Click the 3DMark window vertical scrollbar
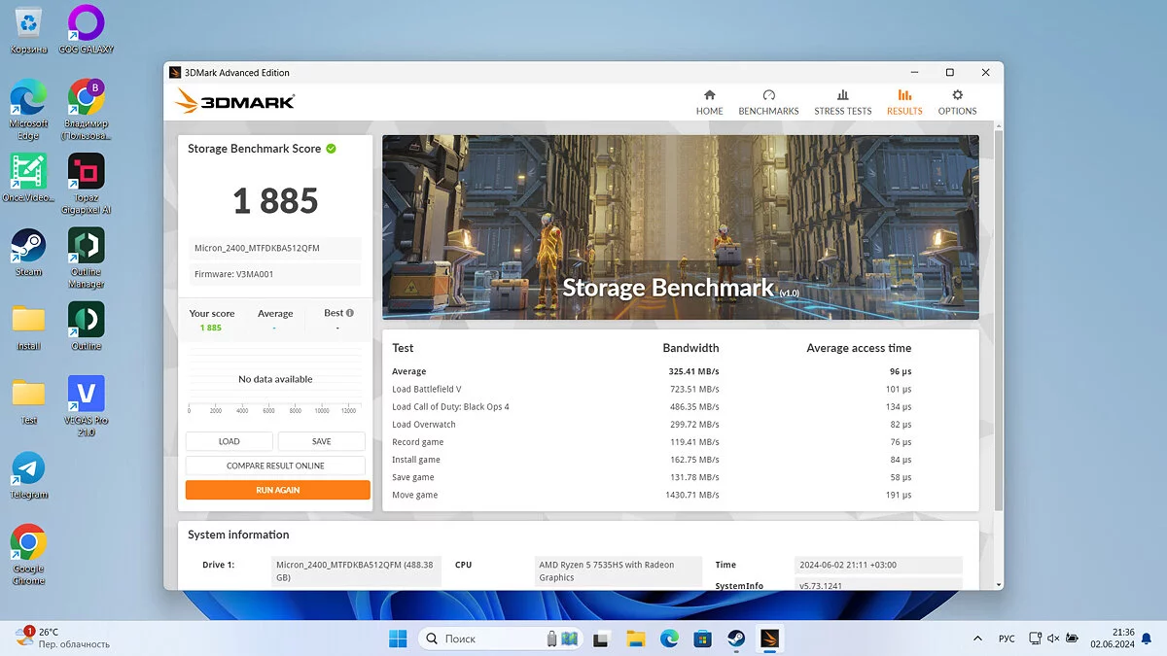This screenshot has height=656, width=1167. [x=998, y=321]
